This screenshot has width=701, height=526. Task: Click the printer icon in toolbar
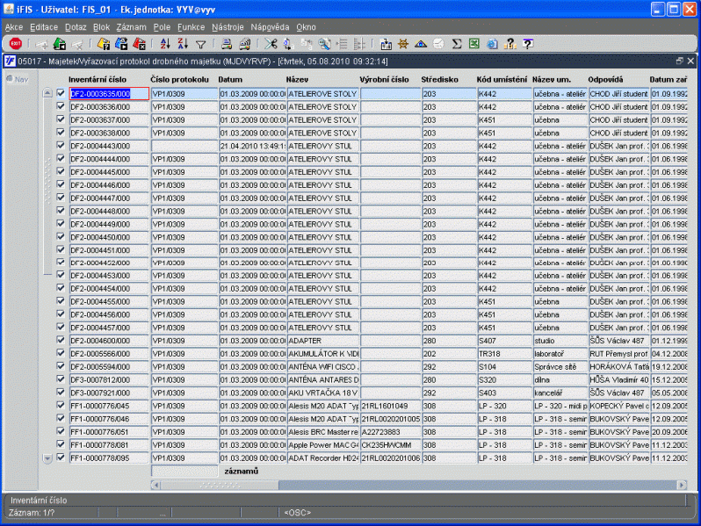[227, 43]
